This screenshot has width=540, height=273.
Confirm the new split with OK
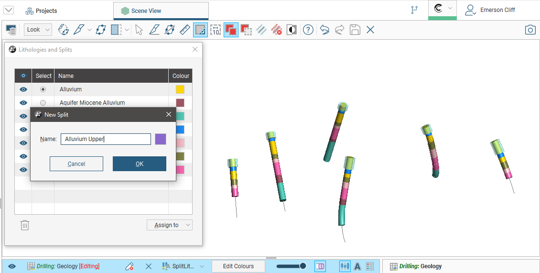point(139,164)
